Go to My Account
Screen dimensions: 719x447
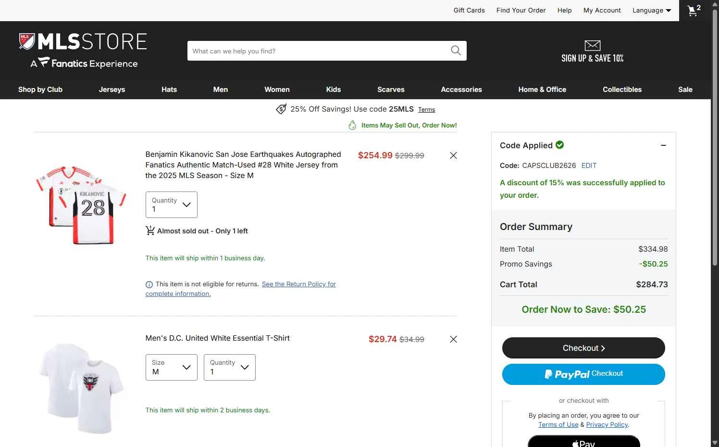click(602, 10)
